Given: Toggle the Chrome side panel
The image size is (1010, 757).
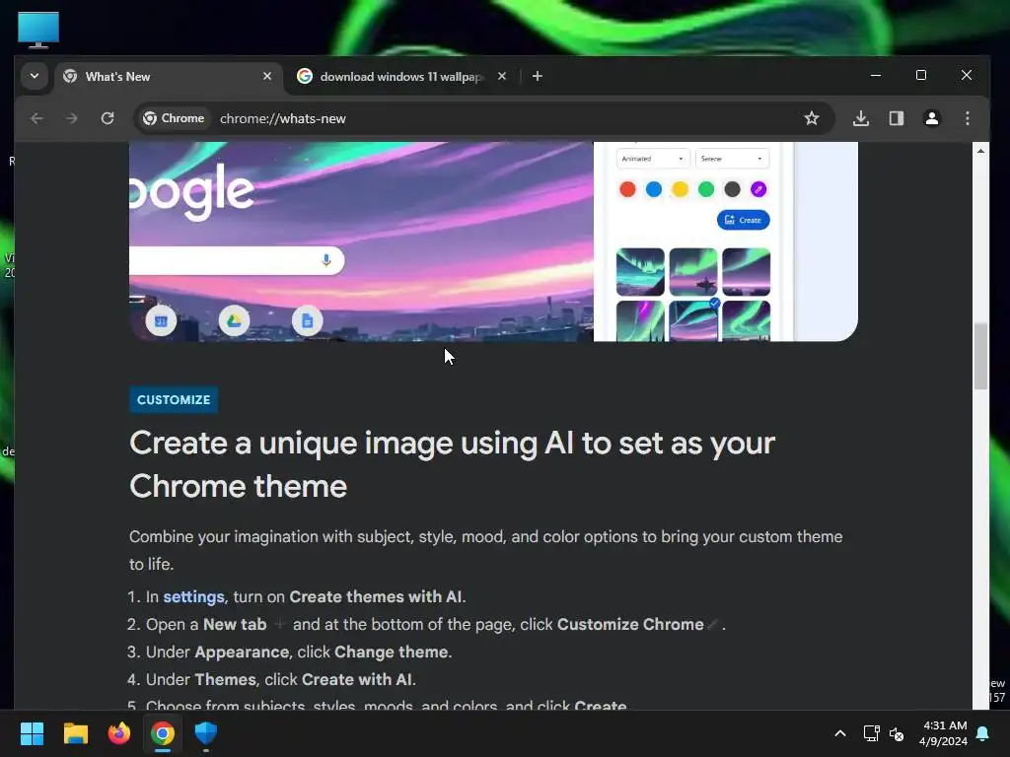Looking at the screenshot, I should (x=896, y=118).
